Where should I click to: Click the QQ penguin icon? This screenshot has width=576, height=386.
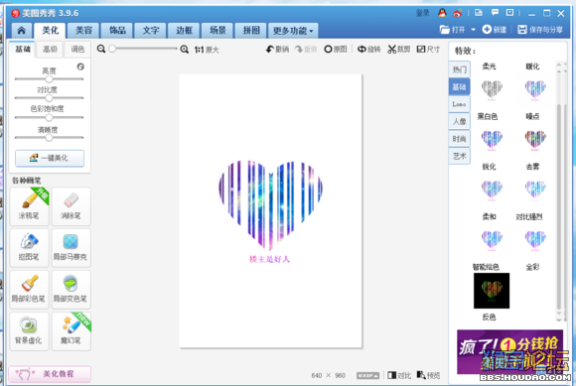(x=442, y=13)
